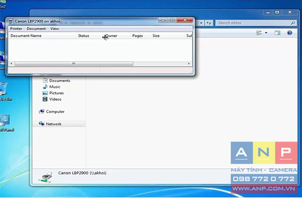Click the Music note icon
This screenshot has width=302, height=198.
point(45,87)
